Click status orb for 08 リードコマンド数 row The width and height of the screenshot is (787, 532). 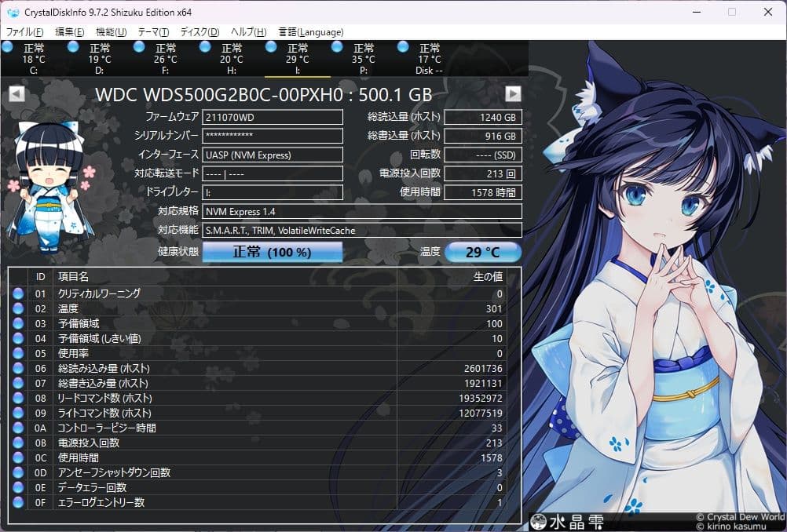pyautogui.click(x=18, y=398)
